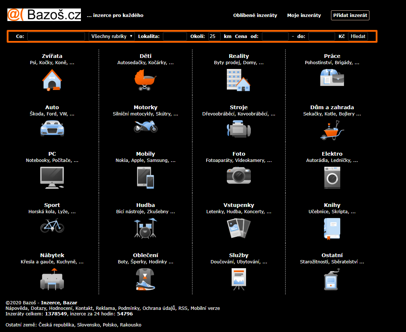
Task: Open the Zvířata category heading
Action: click(52, 56)
